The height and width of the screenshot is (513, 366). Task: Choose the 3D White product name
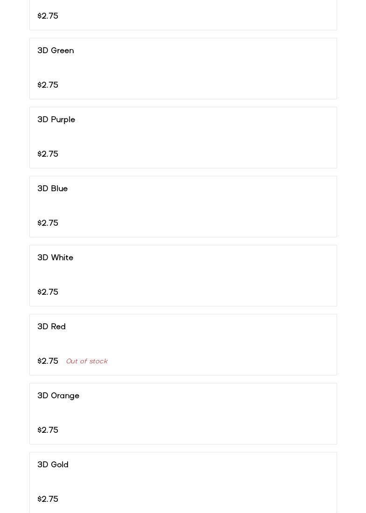pos(55,257)
